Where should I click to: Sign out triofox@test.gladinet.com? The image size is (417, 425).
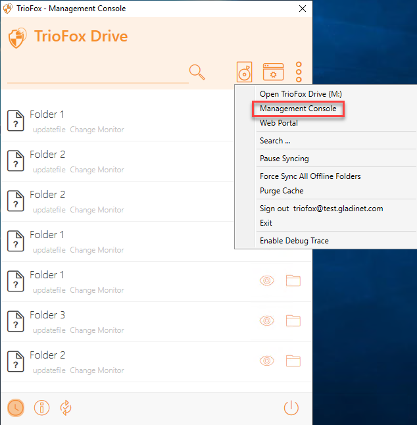[x=322, y=209]
